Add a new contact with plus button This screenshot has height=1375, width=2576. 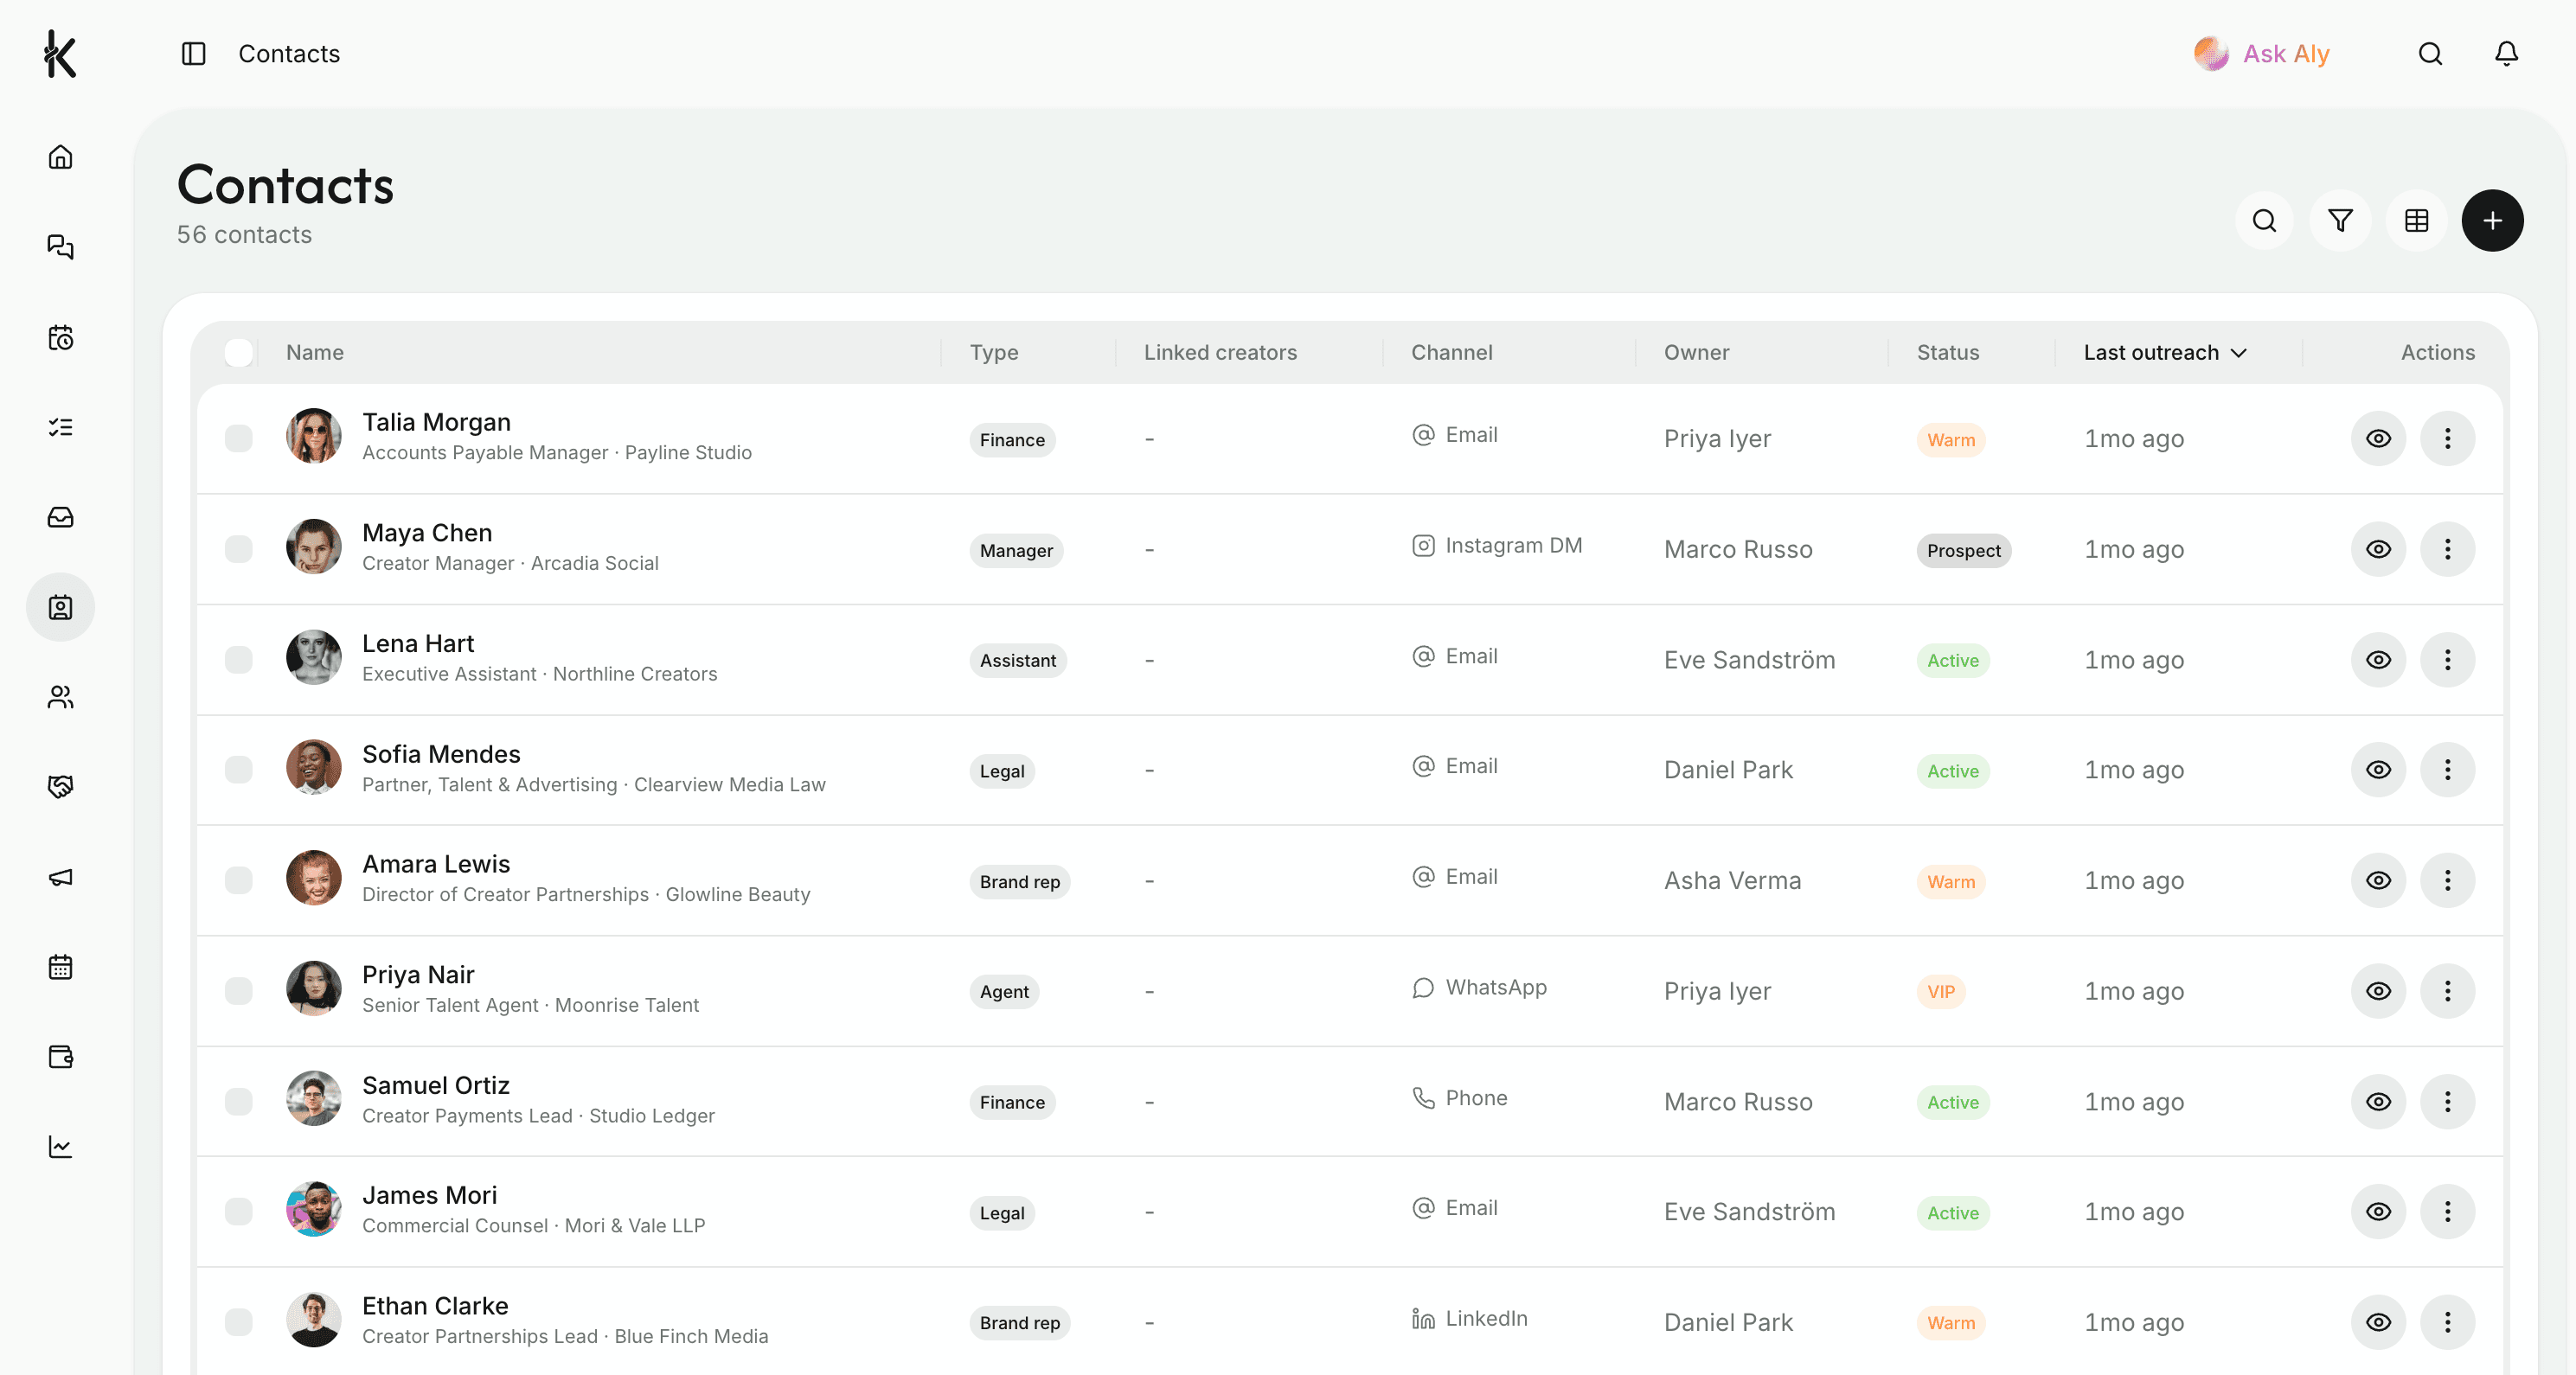[x=2493, y=220]
